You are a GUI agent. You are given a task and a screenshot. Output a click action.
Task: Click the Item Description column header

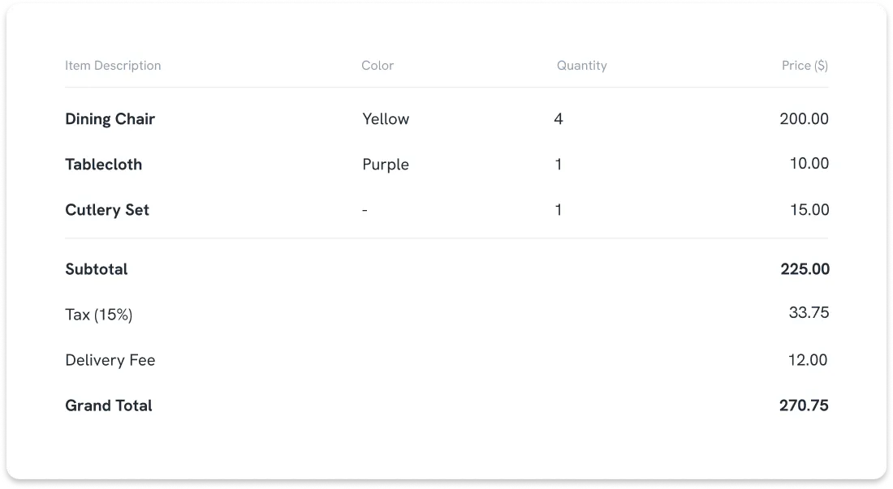(x=113, y=66)
